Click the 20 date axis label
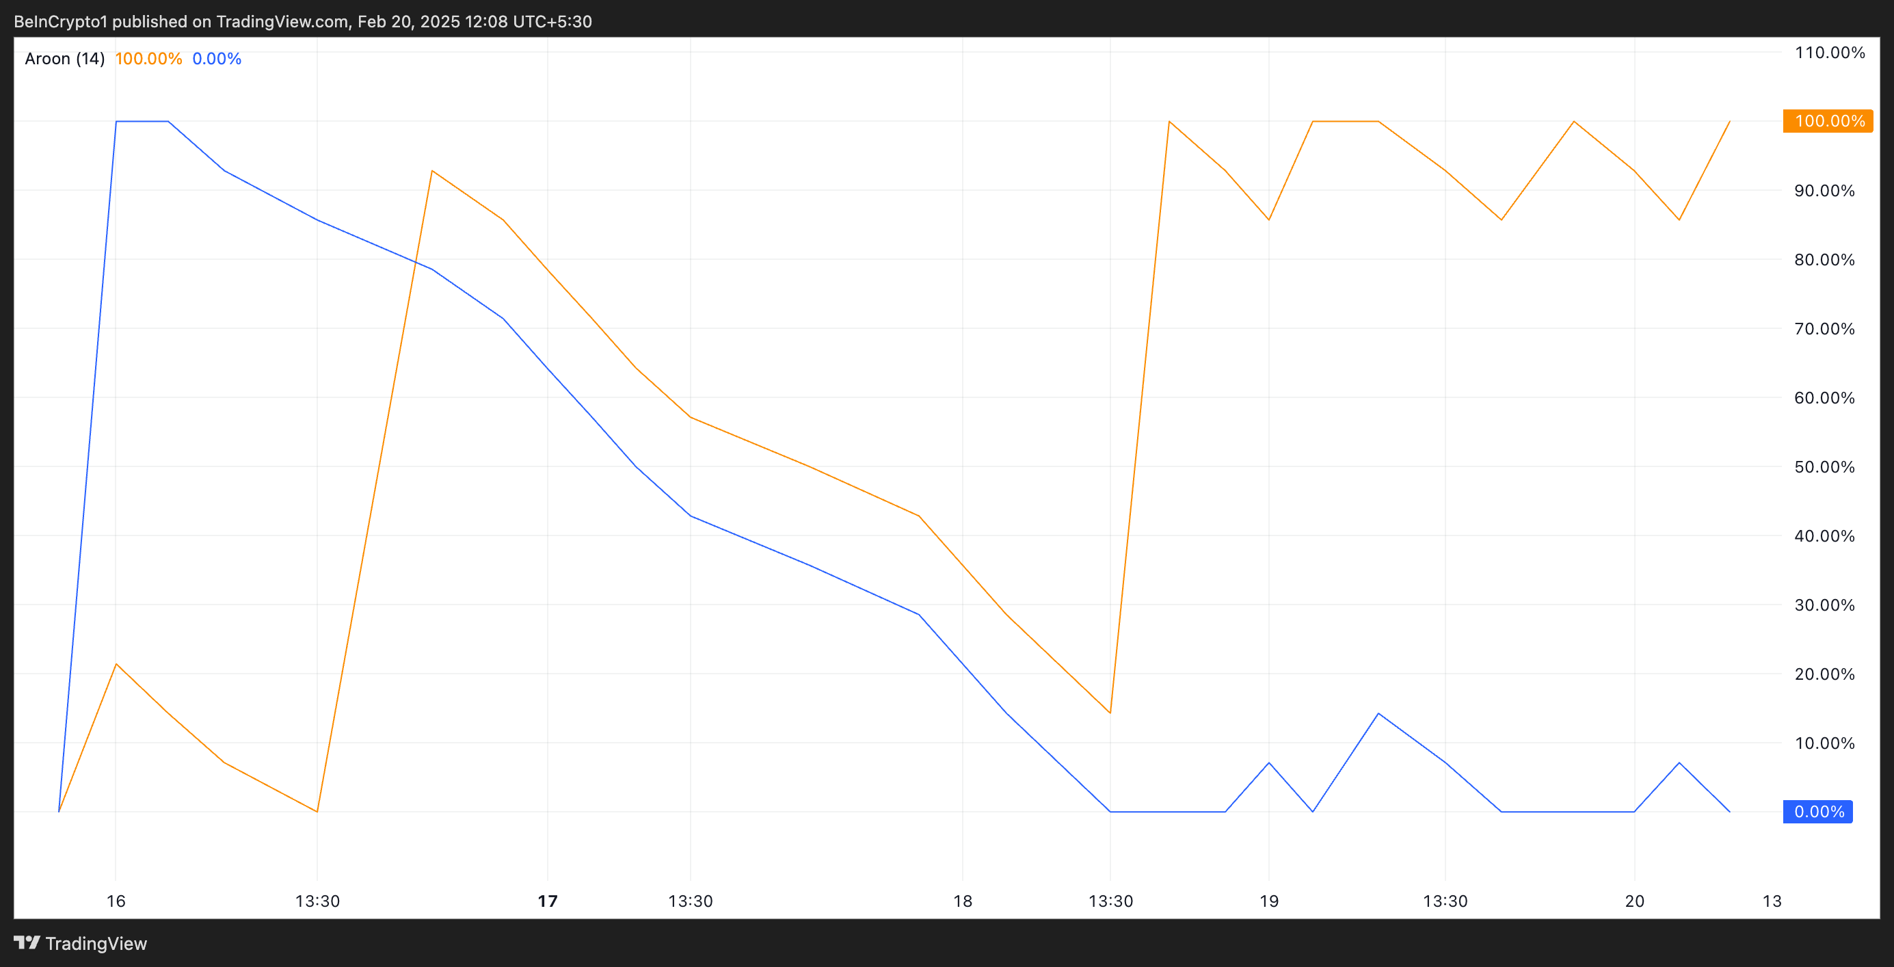 1633,901
